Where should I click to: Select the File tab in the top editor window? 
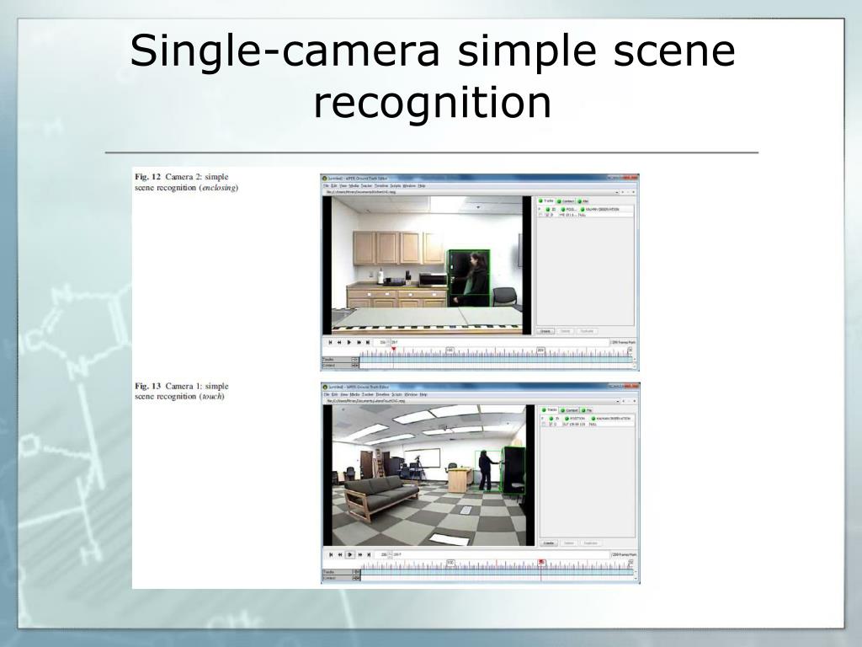(583, 201)
